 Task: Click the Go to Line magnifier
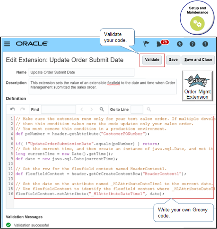coord(149,109)
